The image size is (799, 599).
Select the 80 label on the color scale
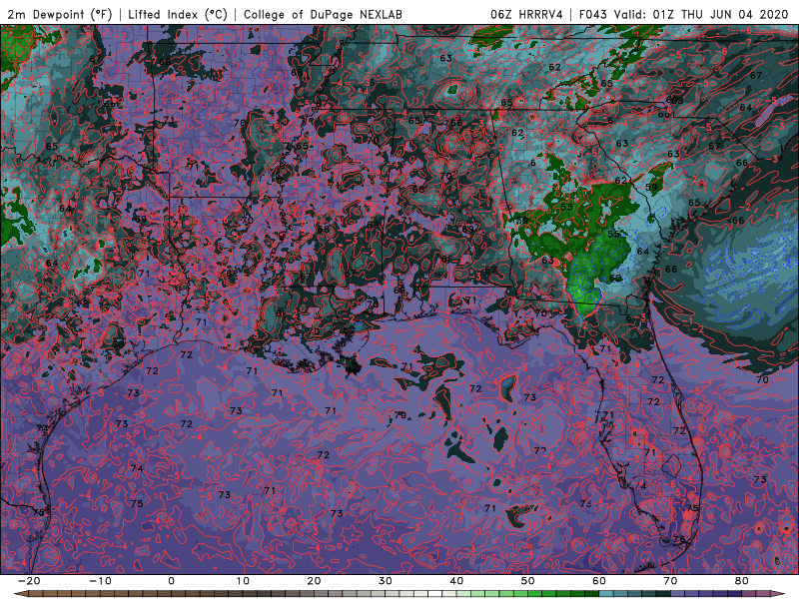point(742,581)
